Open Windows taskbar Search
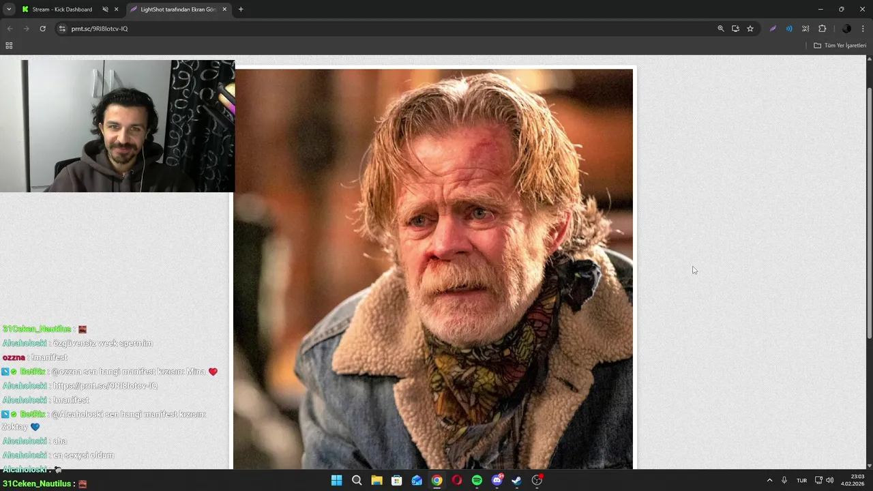The image size is (873, 491). pyautogui.click(x=357, y=480)
